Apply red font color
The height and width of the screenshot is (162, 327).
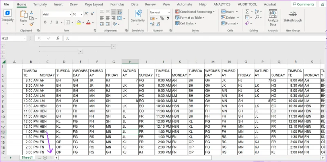pos(88,22)
